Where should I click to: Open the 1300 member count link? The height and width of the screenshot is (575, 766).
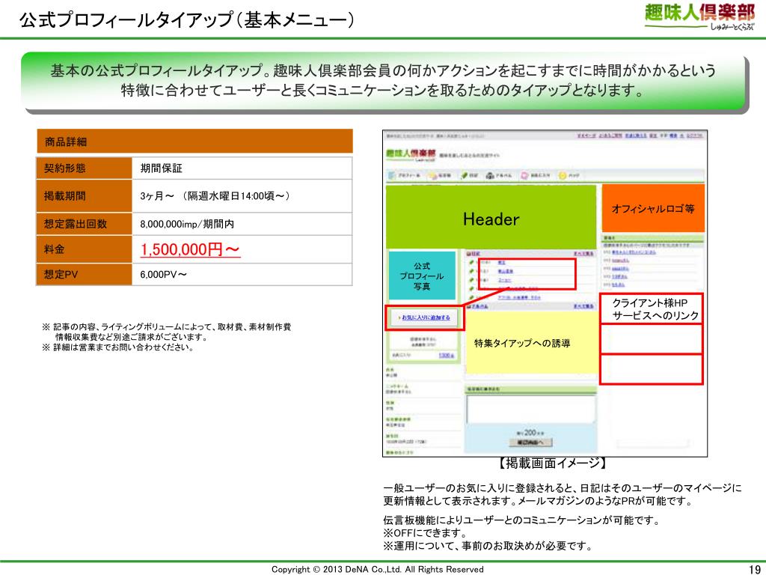(x=446, y=356)
